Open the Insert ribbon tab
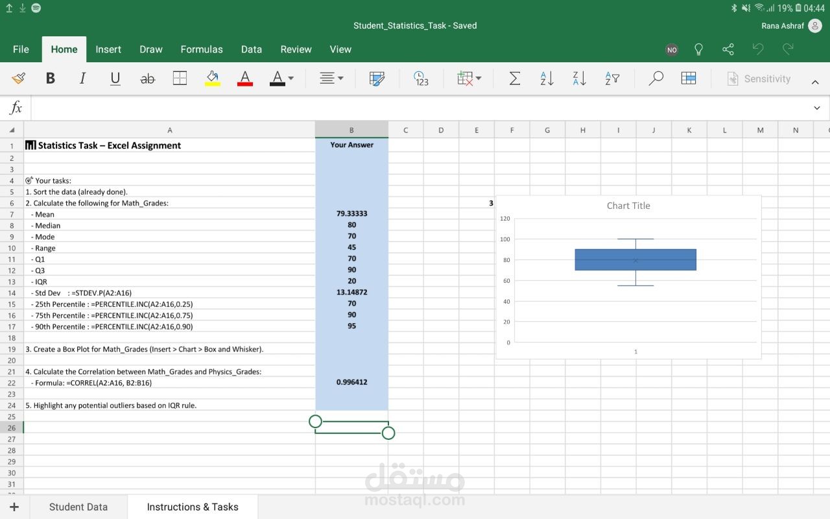This screenshot has height=519, width=830. (x=108, y=49)
